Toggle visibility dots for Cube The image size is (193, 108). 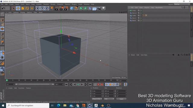coord(140,15)
